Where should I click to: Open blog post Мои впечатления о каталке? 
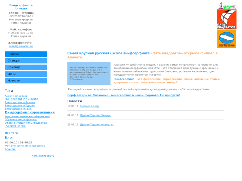25,147
